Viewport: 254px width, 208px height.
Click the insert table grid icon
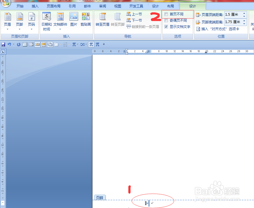coord(25,44)
